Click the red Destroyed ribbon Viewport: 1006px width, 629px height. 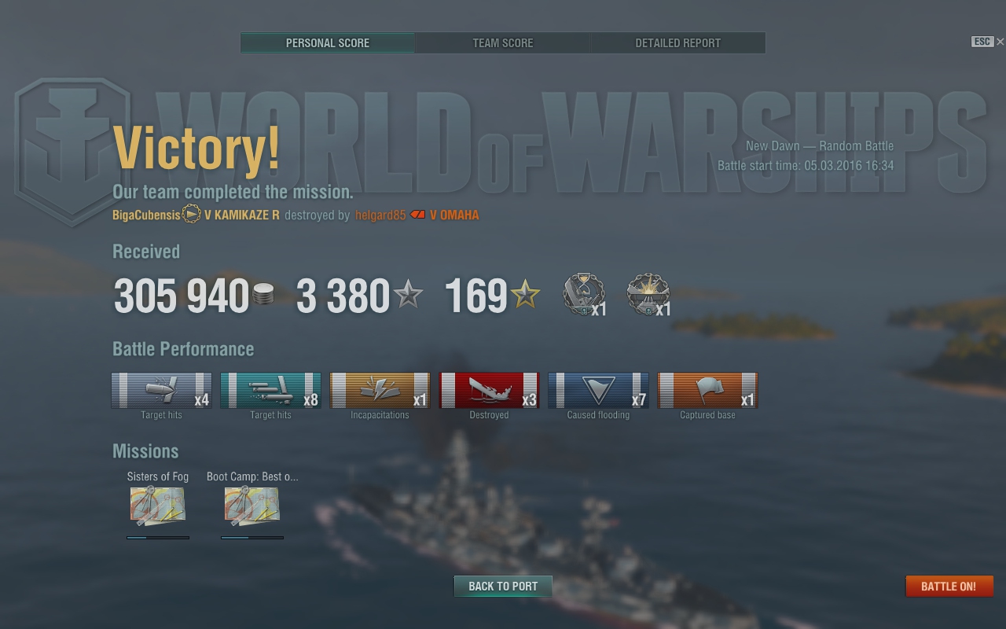tap(489, 391)
